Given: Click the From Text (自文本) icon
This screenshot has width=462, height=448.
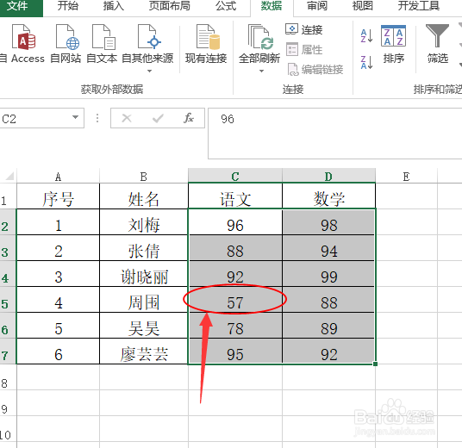Looking at the screenshot, I should 103,37.
